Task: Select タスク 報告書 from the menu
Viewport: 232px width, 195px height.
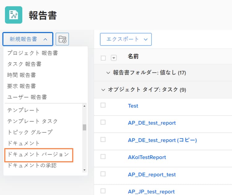Action: click(x=24, y=64)
